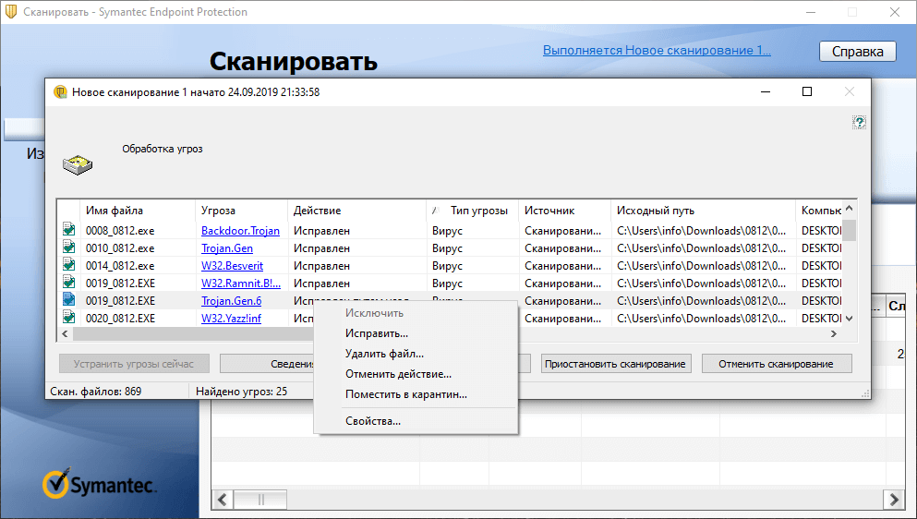The height and width of the screenshot is (519, 917).
Task: Open the Trojan.Gen threat link
Action: [227, 248]
